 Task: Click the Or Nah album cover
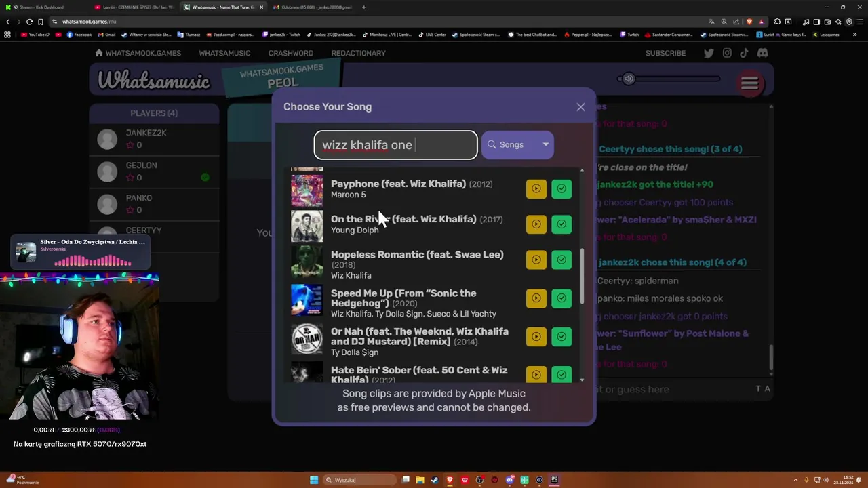click(307, 339)
